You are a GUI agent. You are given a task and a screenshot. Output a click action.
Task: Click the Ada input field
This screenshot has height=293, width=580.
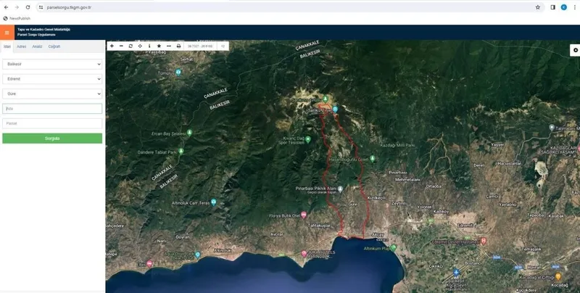coord(52,109)
